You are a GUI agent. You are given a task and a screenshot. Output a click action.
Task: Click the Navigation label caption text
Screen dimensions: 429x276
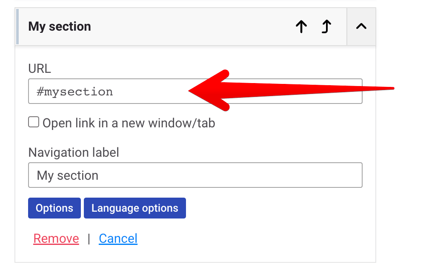[x=74, y=152]
